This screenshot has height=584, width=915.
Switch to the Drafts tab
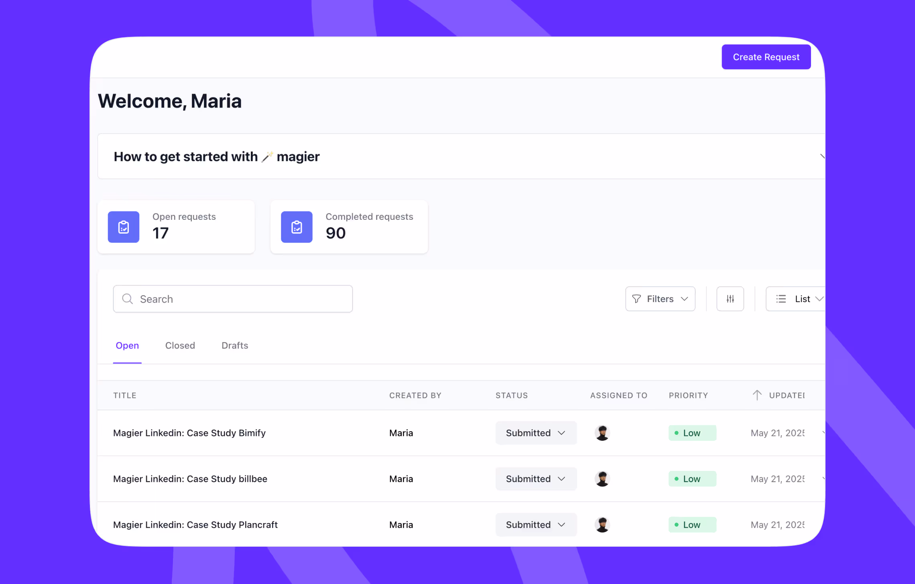click(x=235, y=345)
